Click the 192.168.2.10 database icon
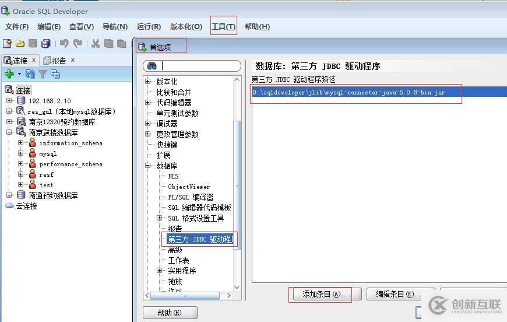Screen dimensions: 507x322 (21, 101)
